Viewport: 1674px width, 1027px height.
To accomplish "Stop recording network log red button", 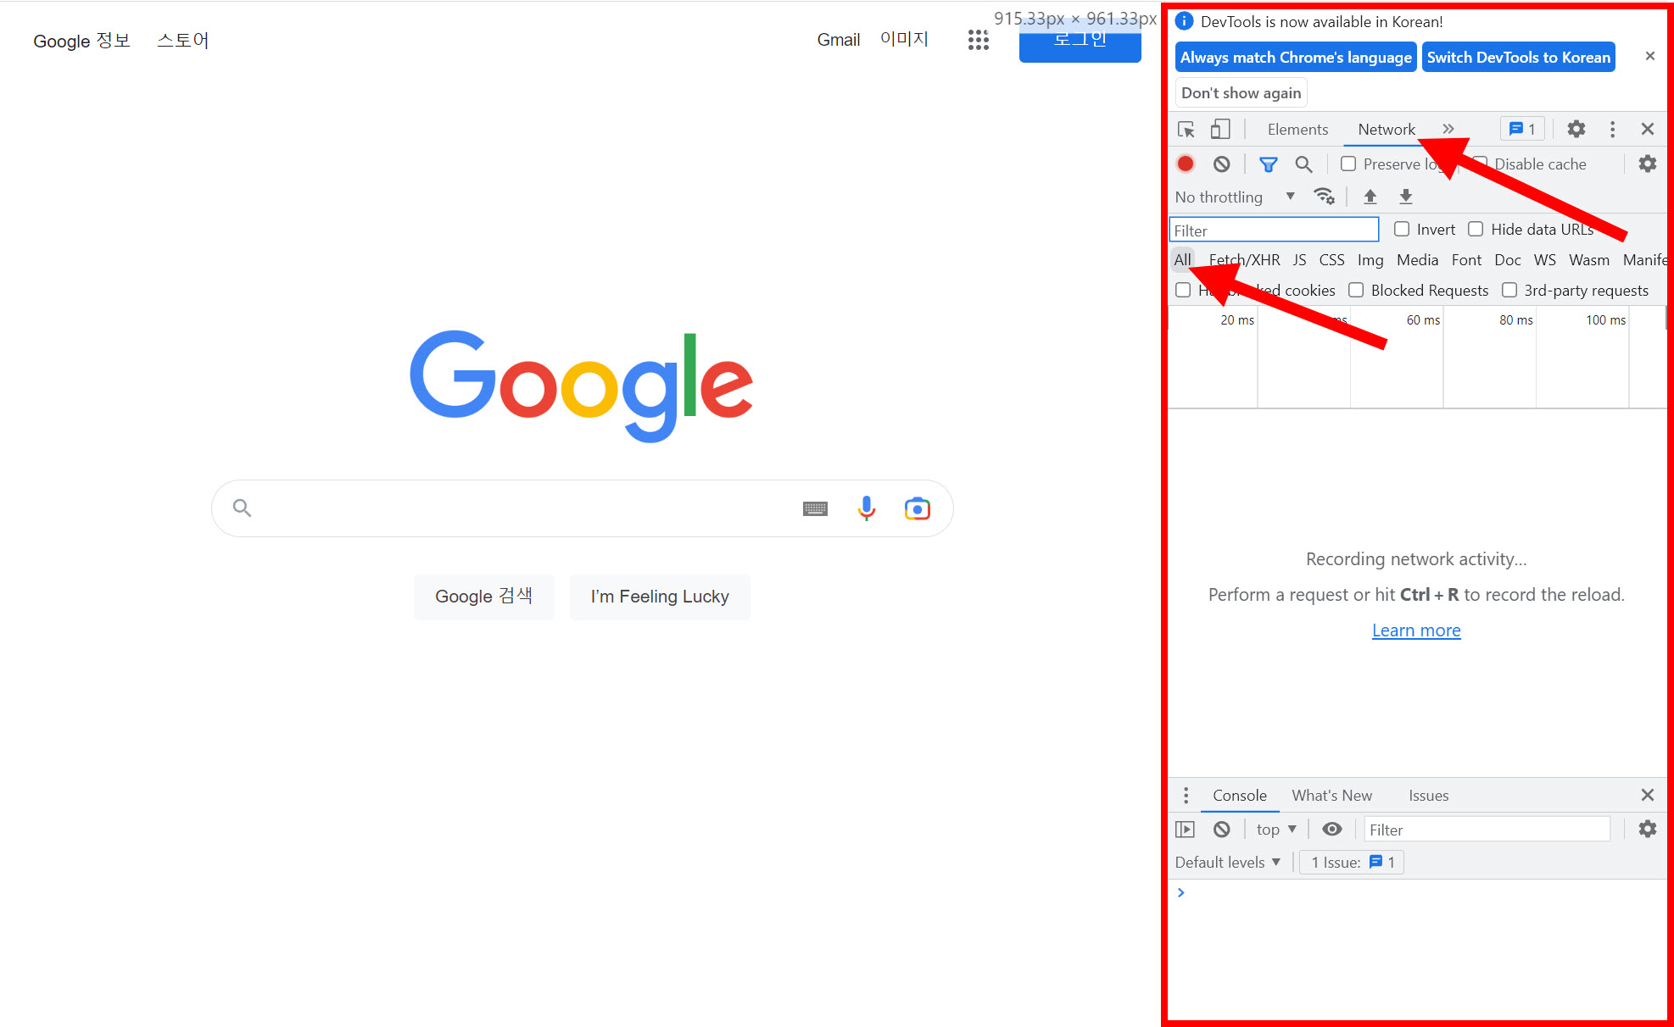I will click(x=1186, y=164).
